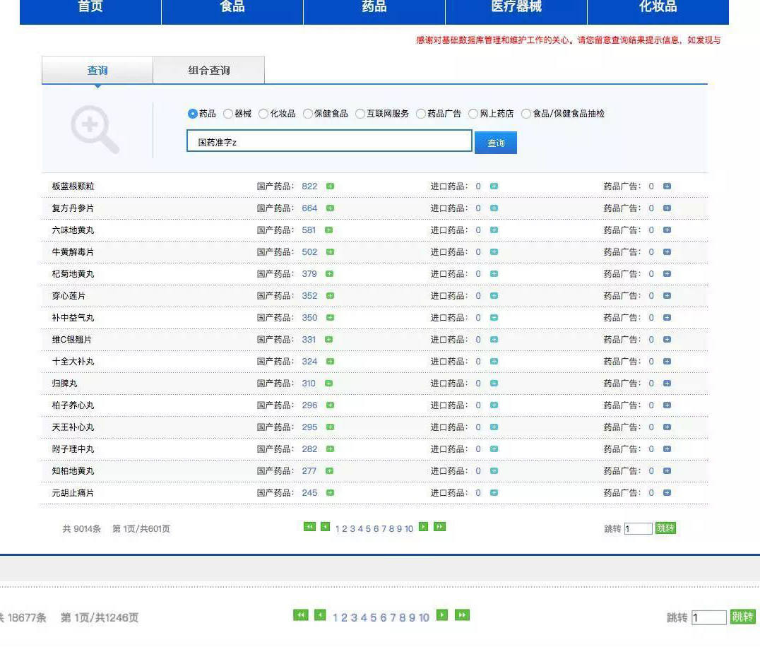Select the 互联网服务 radio button
This screenshot has width=760, height=647.
pos(360,114)
